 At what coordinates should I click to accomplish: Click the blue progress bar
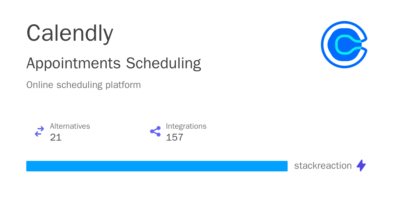click(157, 166)
